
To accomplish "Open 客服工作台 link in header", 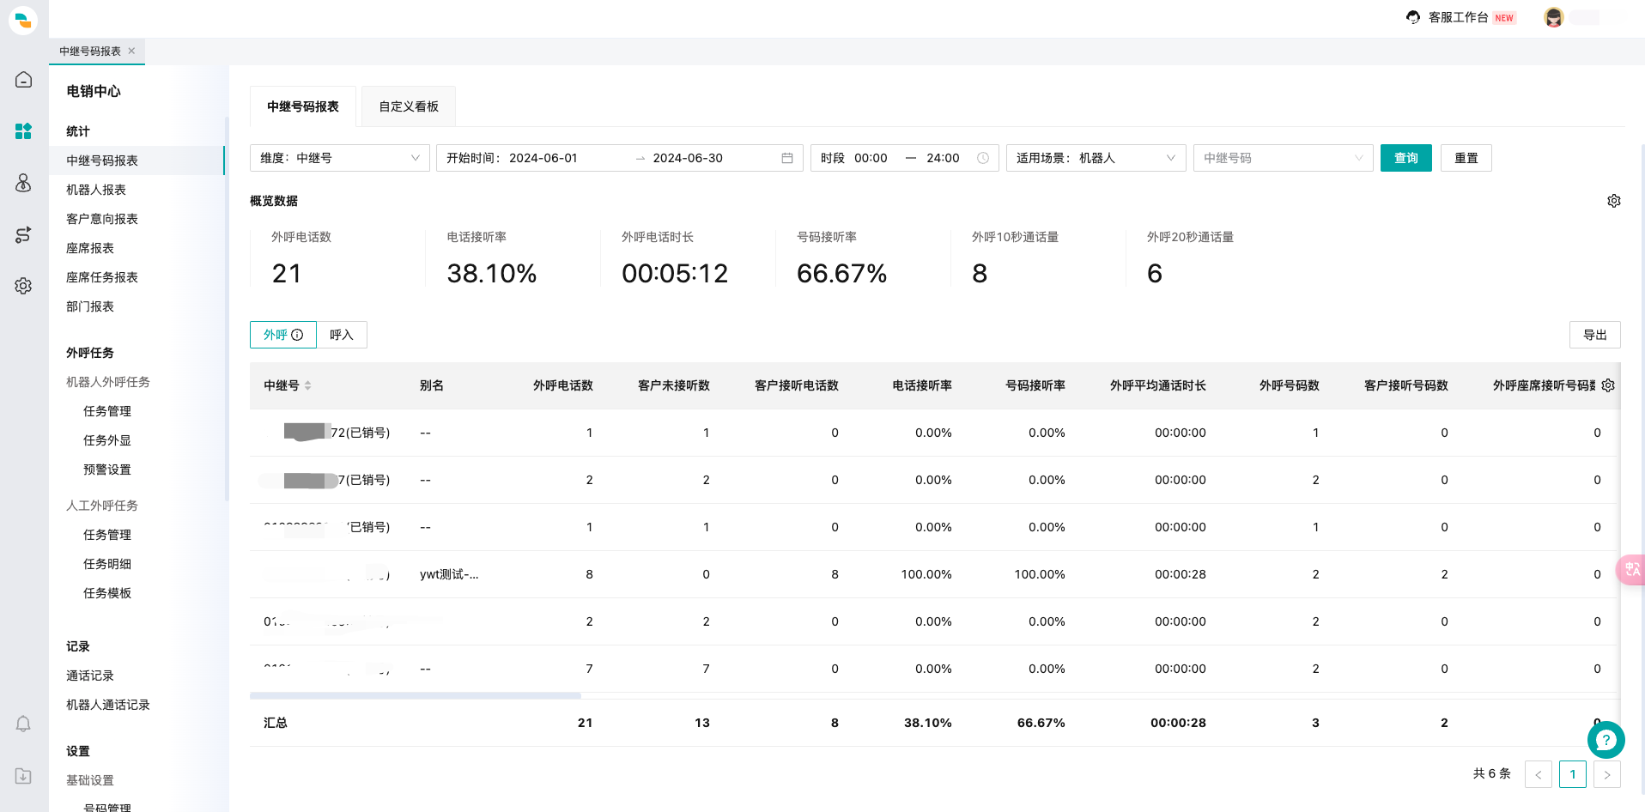I will [x=1459, y=17].
